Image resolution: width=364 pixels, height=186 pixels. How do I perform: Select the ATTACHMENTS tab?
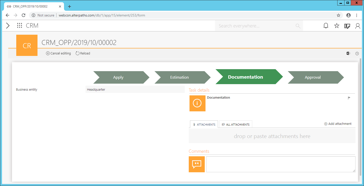pos(204,124)
